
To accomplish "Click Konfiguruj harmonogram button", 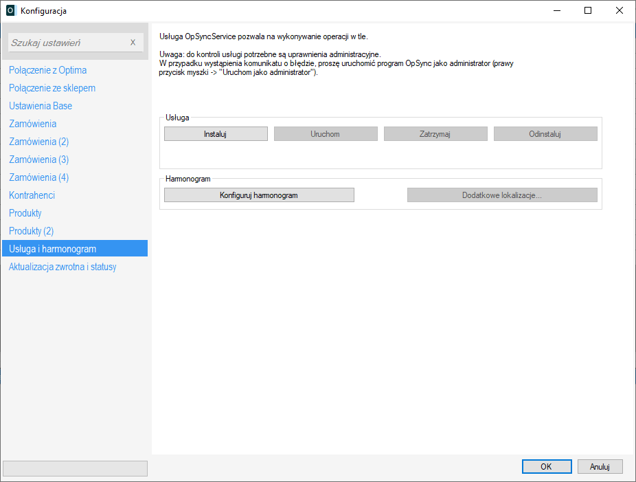I will point(259,195).
